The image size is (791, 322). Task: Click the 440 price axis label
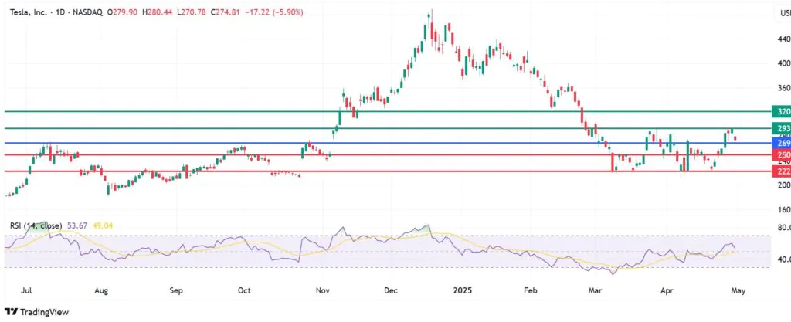783,39
